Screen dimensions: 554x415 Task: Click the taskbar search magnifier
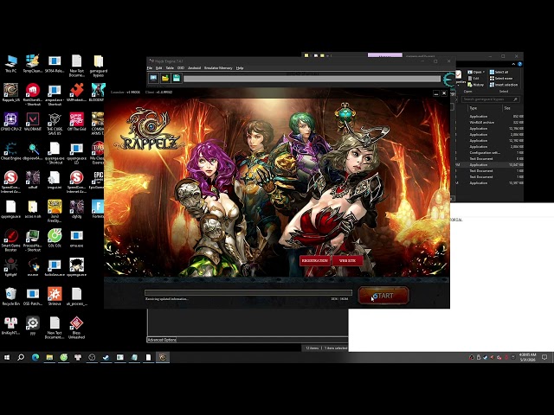(x=21, y=357)
